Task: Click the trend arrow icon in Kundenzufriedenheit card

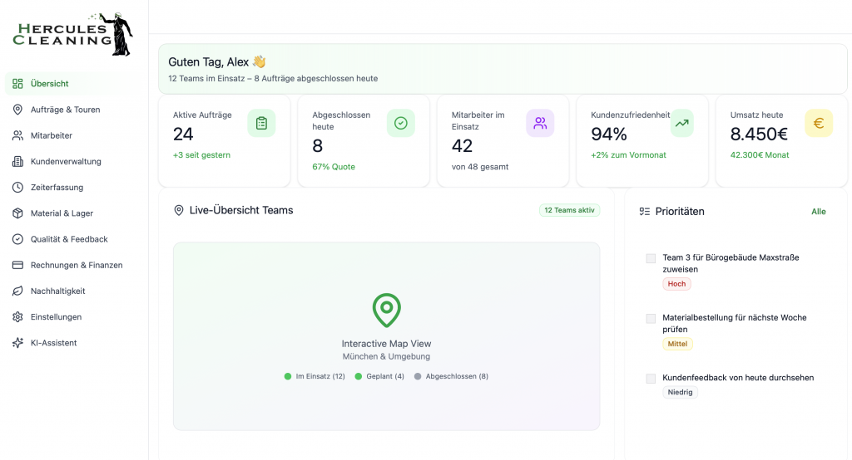Action: point(681,124)
